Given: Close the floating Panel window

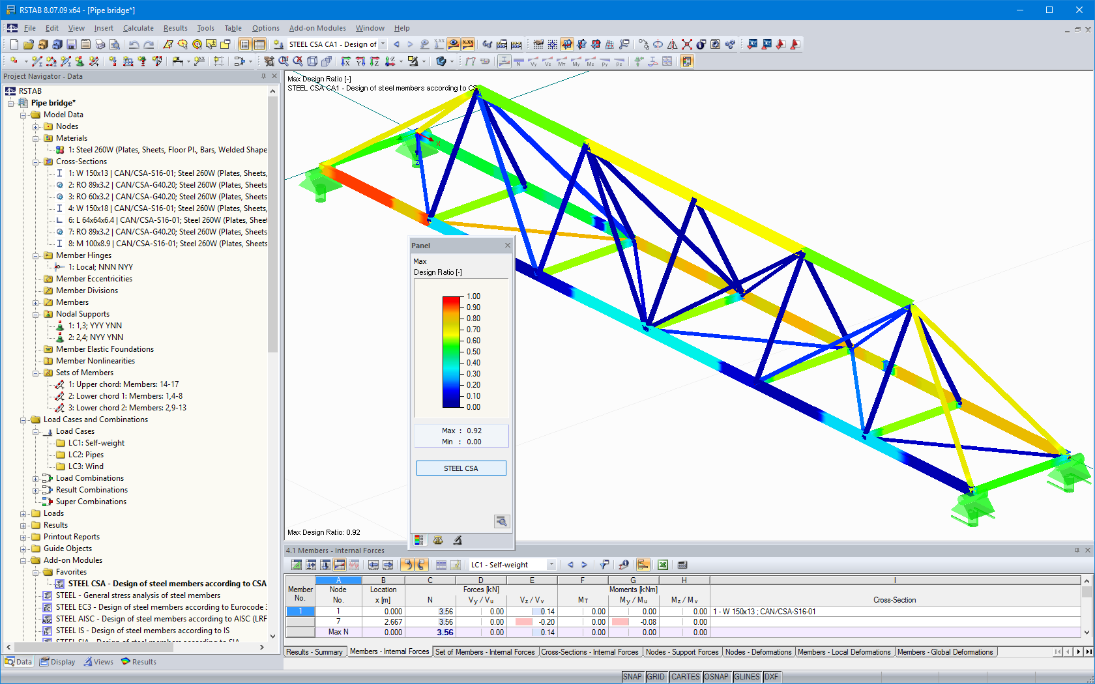Looking at the screenshot, I should pos(508,246).
